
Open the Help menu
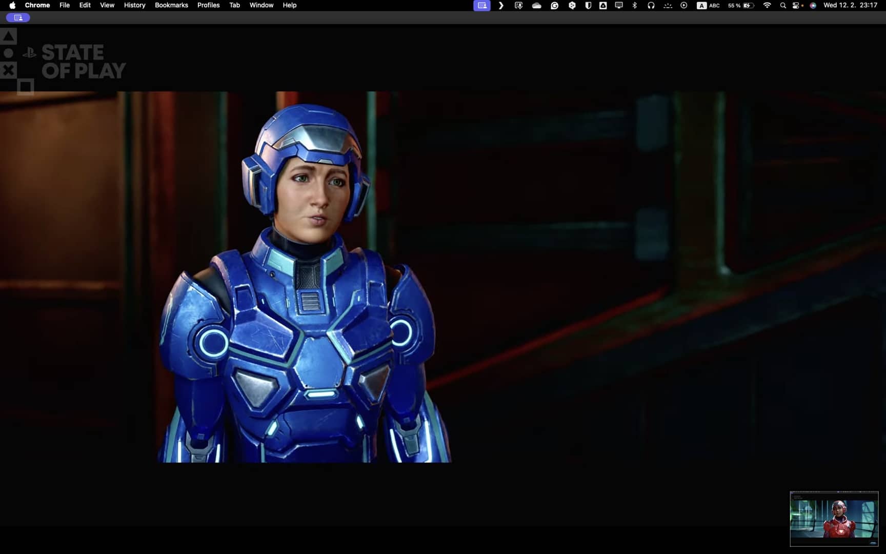[290, 5]
